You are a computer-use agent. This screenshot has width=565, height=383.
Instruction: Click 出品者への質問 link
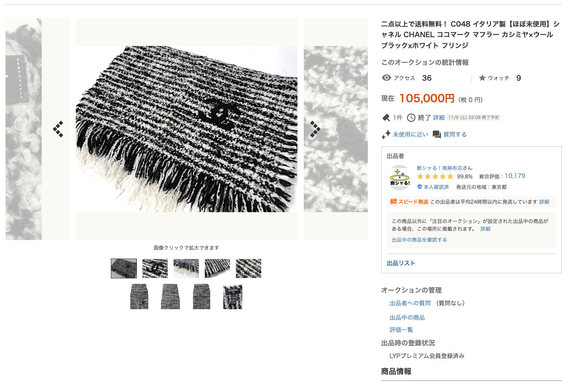pyautogui.click(x=410, y=303)
